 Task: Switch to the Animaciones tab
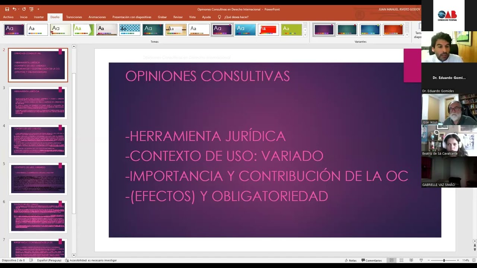coord(97,17)
